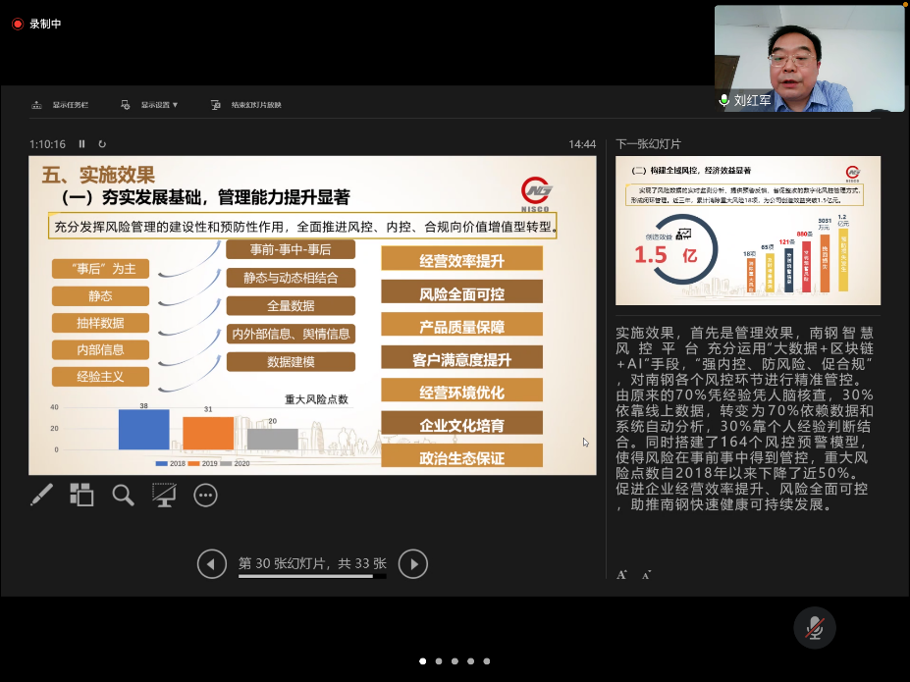
Task: Click 结束幻灯片放映 to end the show
Action: tap(255, 105)
